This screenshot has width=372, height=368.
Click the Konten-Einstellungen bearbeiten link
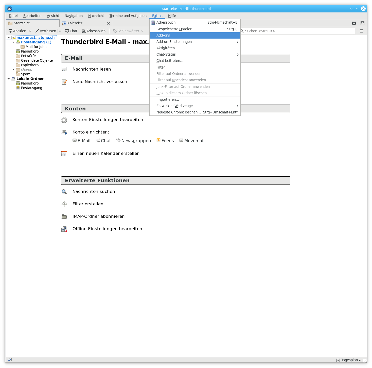[108, 120]
